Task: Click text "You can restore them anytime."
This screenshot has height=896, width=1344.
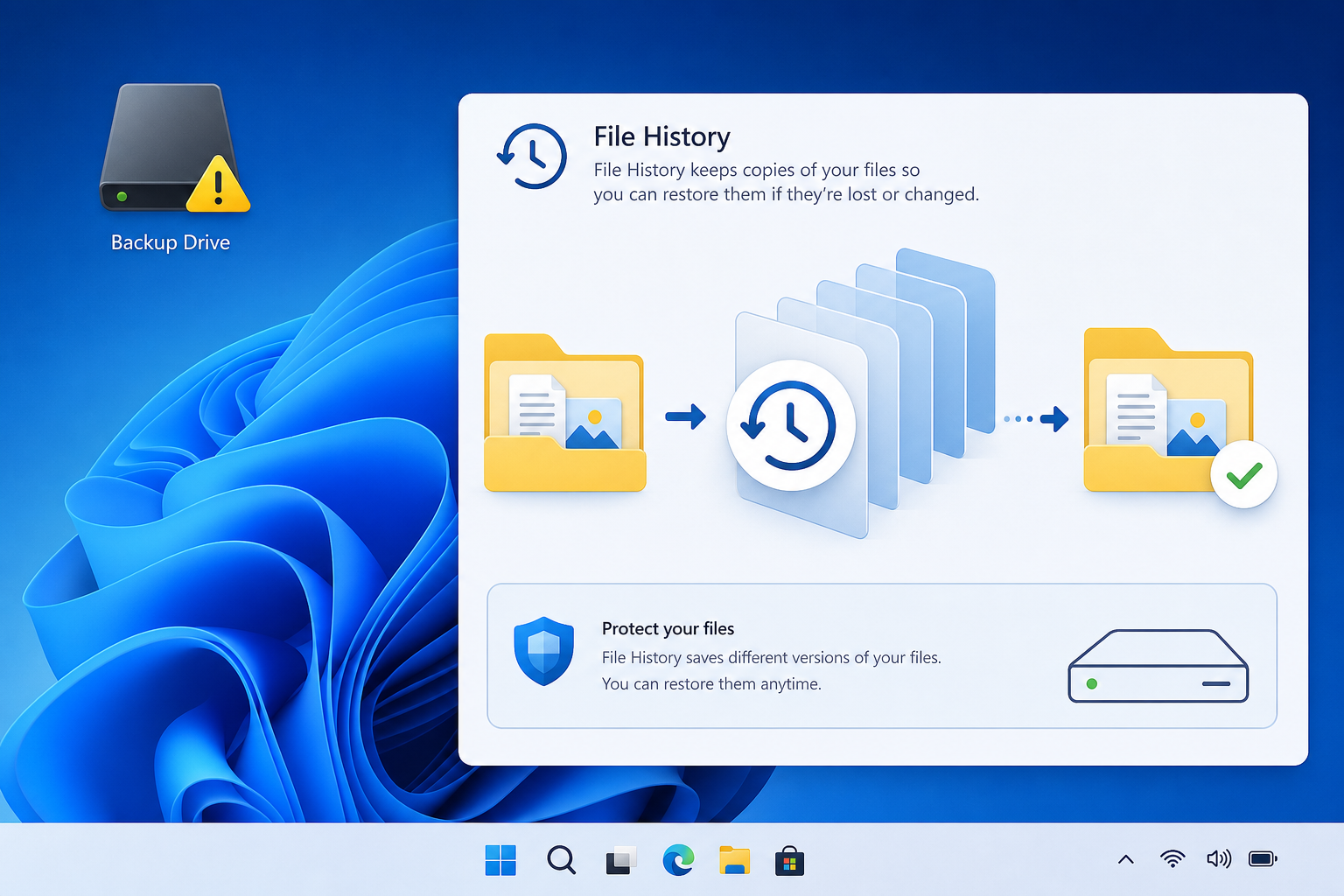Action: (x=711, y=683)
